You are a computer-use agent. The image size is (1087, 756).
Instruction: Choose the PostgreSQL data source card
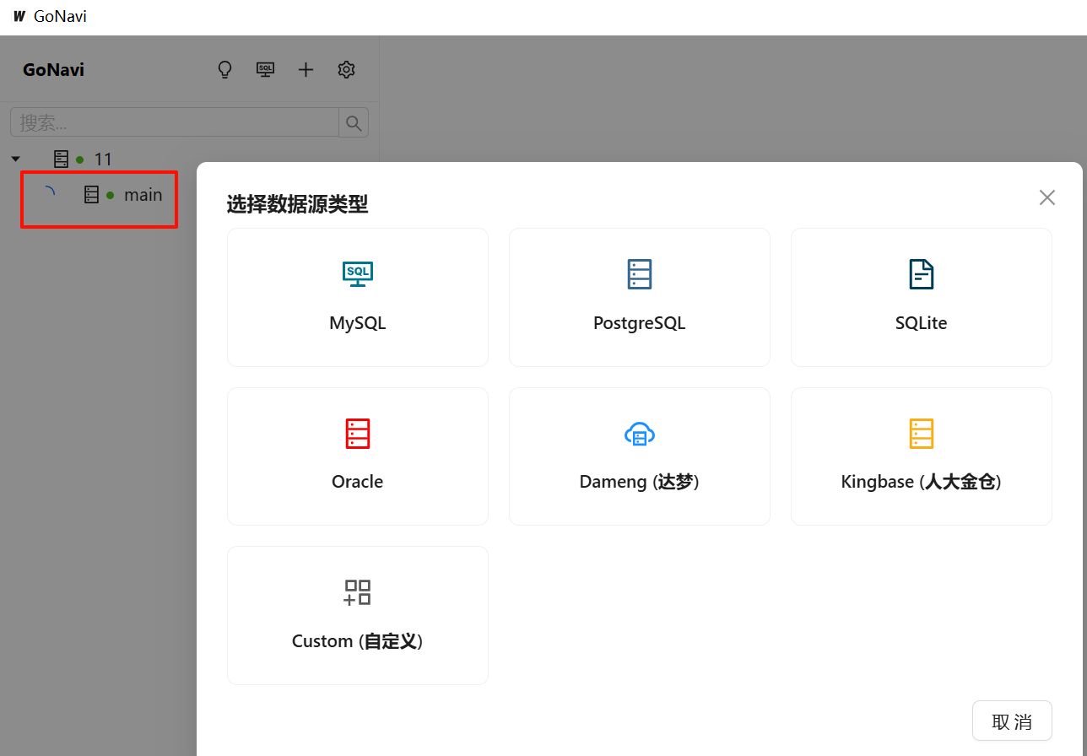click(640, 297)
